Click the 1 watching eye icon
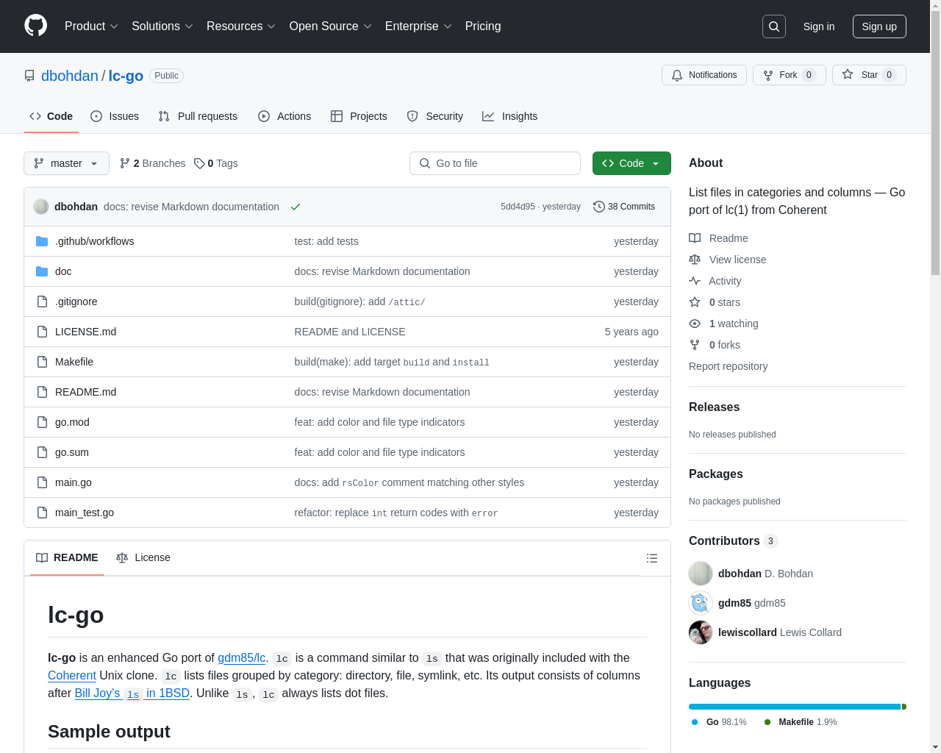Screen dimensions: 941x753 (695, 324)
